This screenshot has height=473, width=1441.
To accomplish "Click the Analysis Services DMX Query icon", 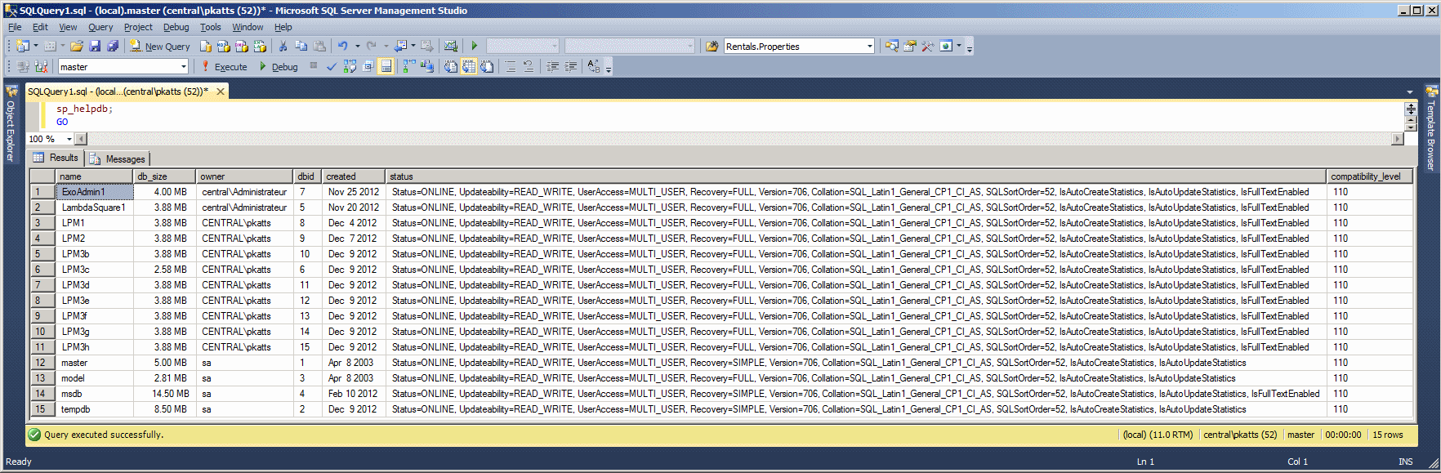I will [x=242, y=47].
